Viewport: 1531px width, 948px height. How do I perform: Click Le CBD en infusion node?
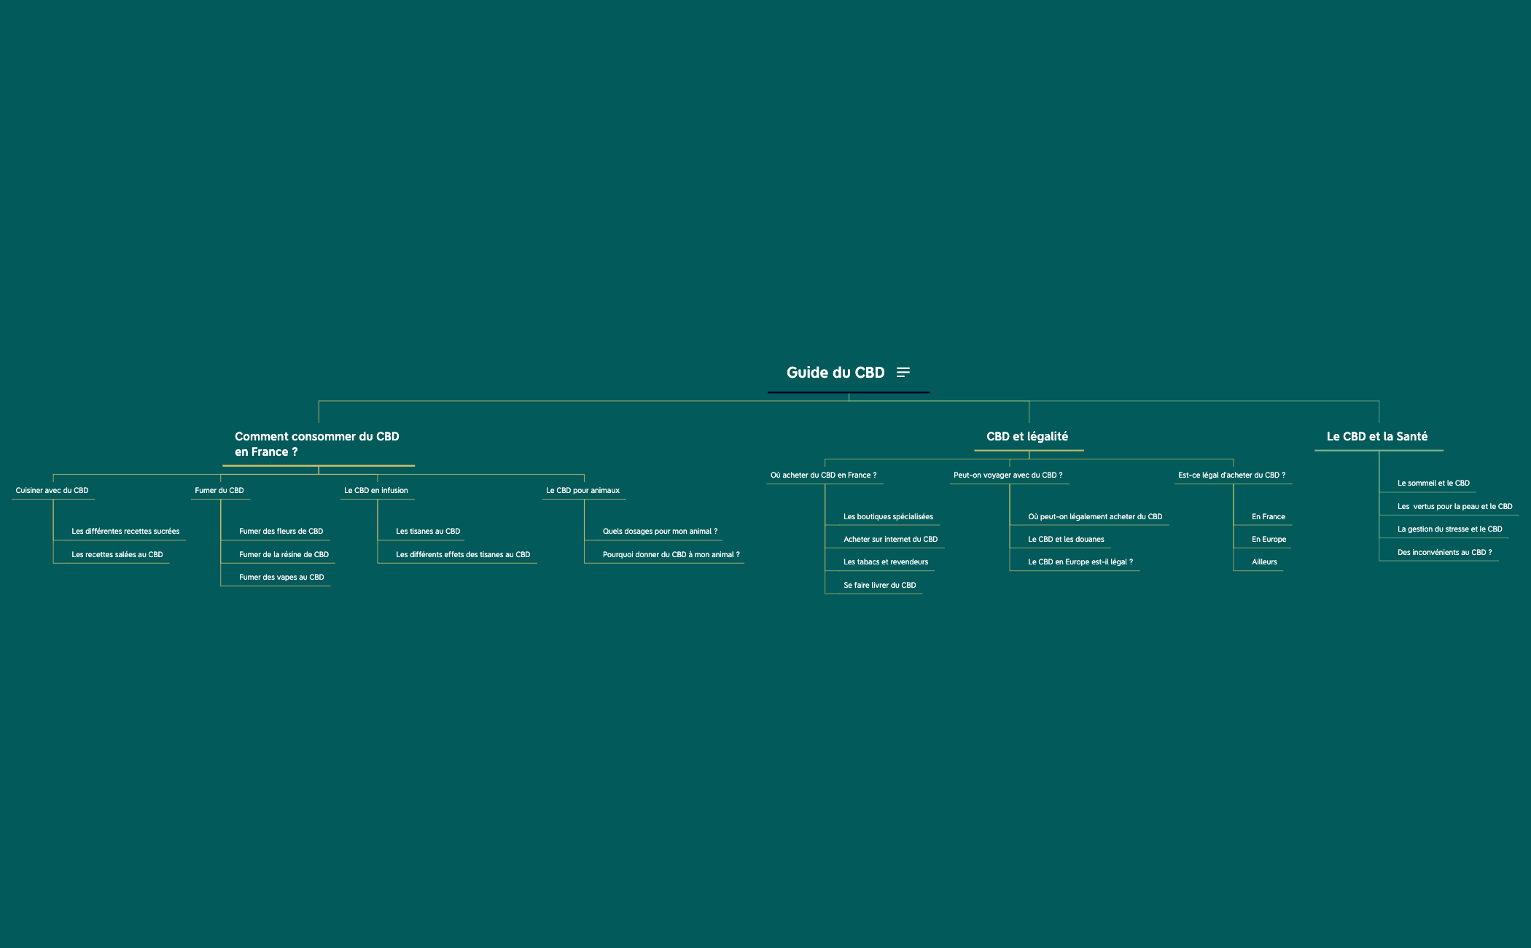coord(375,490)
